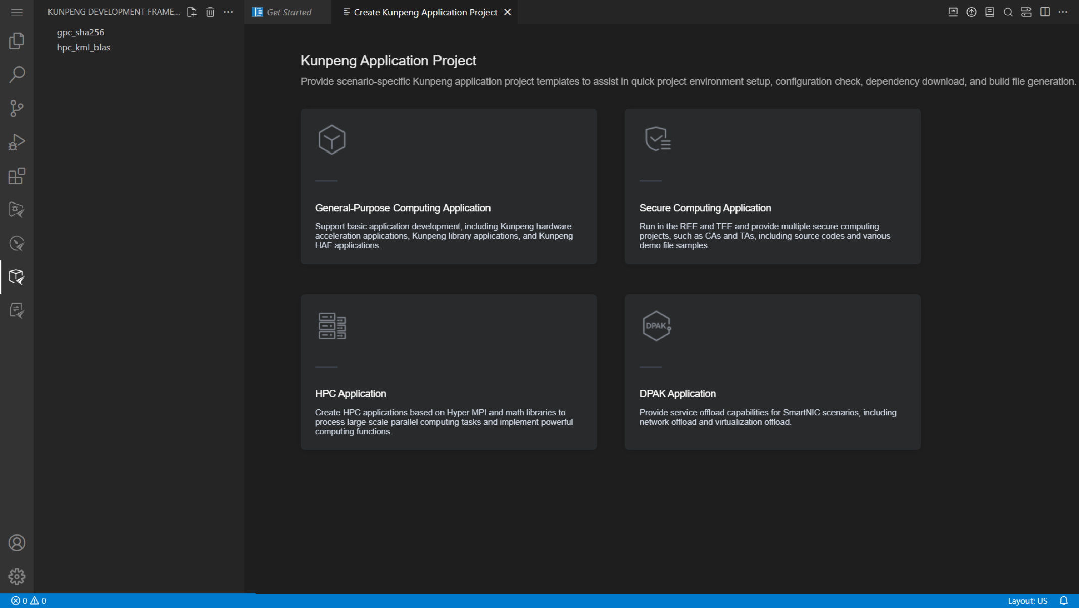Click the document list icon in top-right toolbar
1079x608 pixels.
[x=990, y=12]
